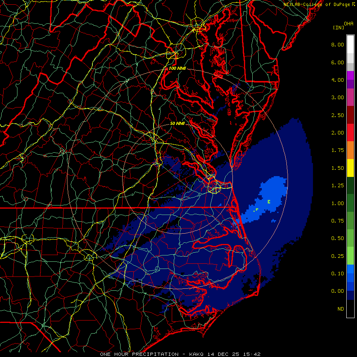Screen dimensions: 357x357
Task: Click the 100 NMI range ring label
Action: pos(177,68)
